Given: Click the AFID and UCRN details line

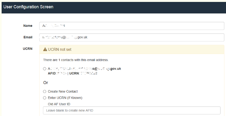Looking at the screenshot, I should tap(72, 73).
